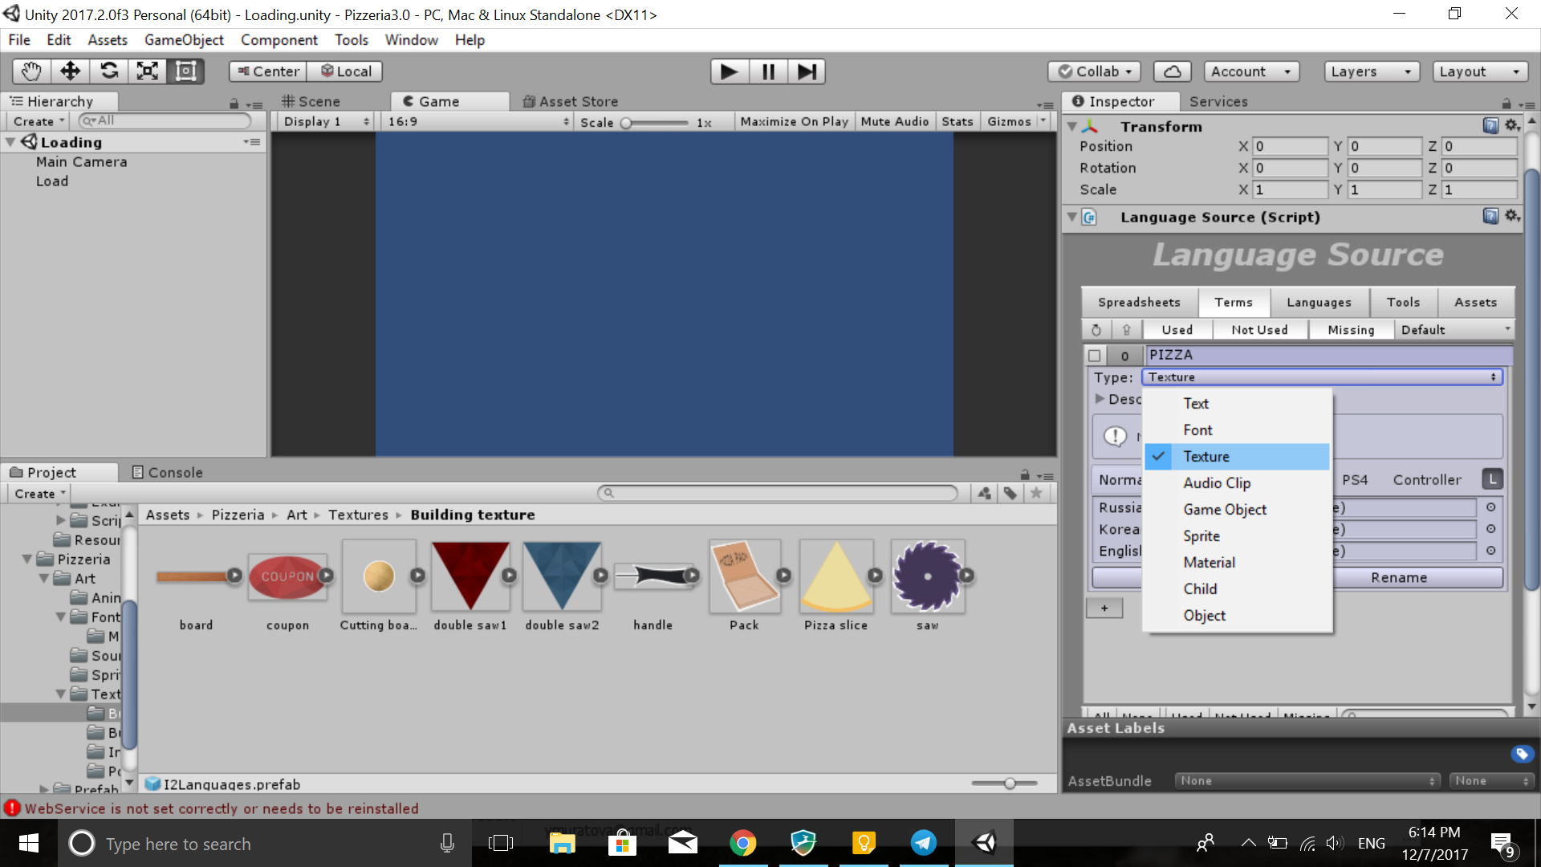Mute Audio in the Game view
This screenshot has height=867, width=1541.
(x=894, y=121)
